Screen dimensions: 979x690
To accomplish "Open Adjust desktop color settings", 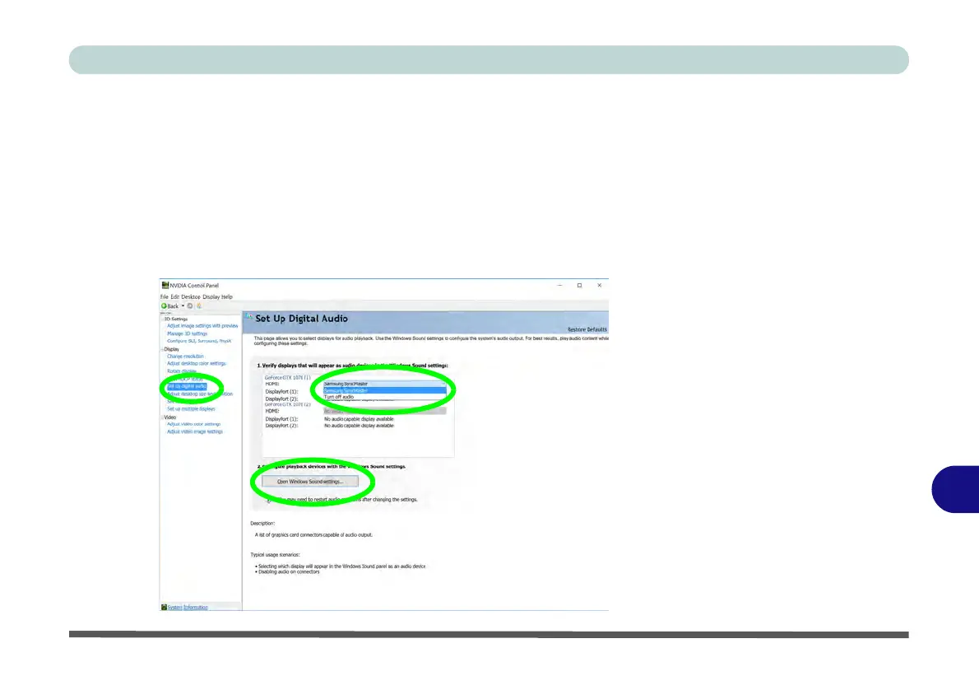I will 196,363.
